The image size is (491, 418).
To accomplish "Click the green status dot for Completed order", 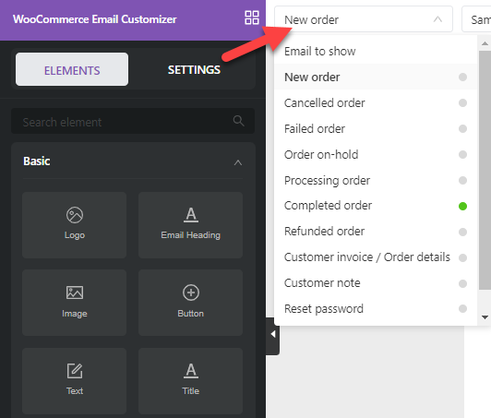I will tap(462, 206).
